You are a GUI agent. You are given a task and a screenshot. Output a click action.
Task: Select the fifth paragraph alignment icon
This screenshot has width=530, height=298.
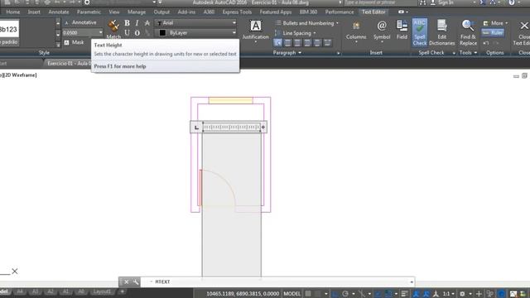coord(317,42)
